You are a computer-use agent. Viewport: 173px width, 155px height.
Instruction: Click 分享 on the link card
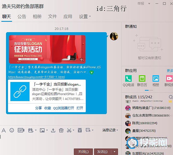39,108
